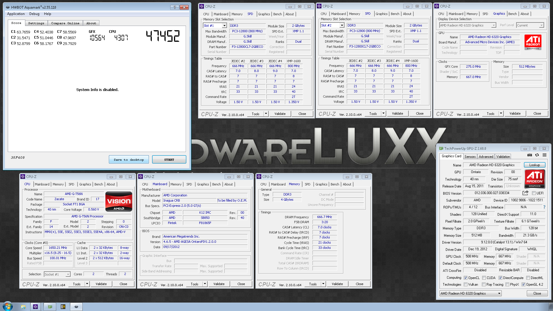Expand Tools dropdown arrow in Memory window
553x311 pixels.
click(x=323, y=284)
